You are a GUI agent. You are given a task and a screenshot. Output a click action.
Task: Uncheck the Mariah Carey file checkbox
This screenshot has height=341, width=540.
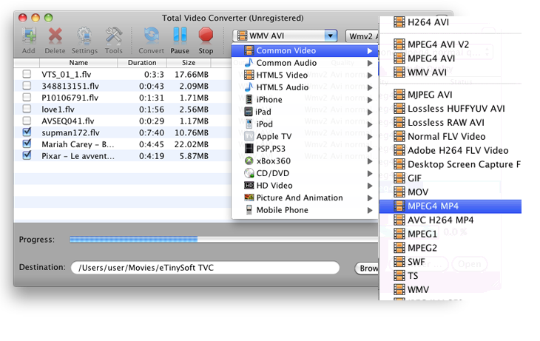point(27,144)
